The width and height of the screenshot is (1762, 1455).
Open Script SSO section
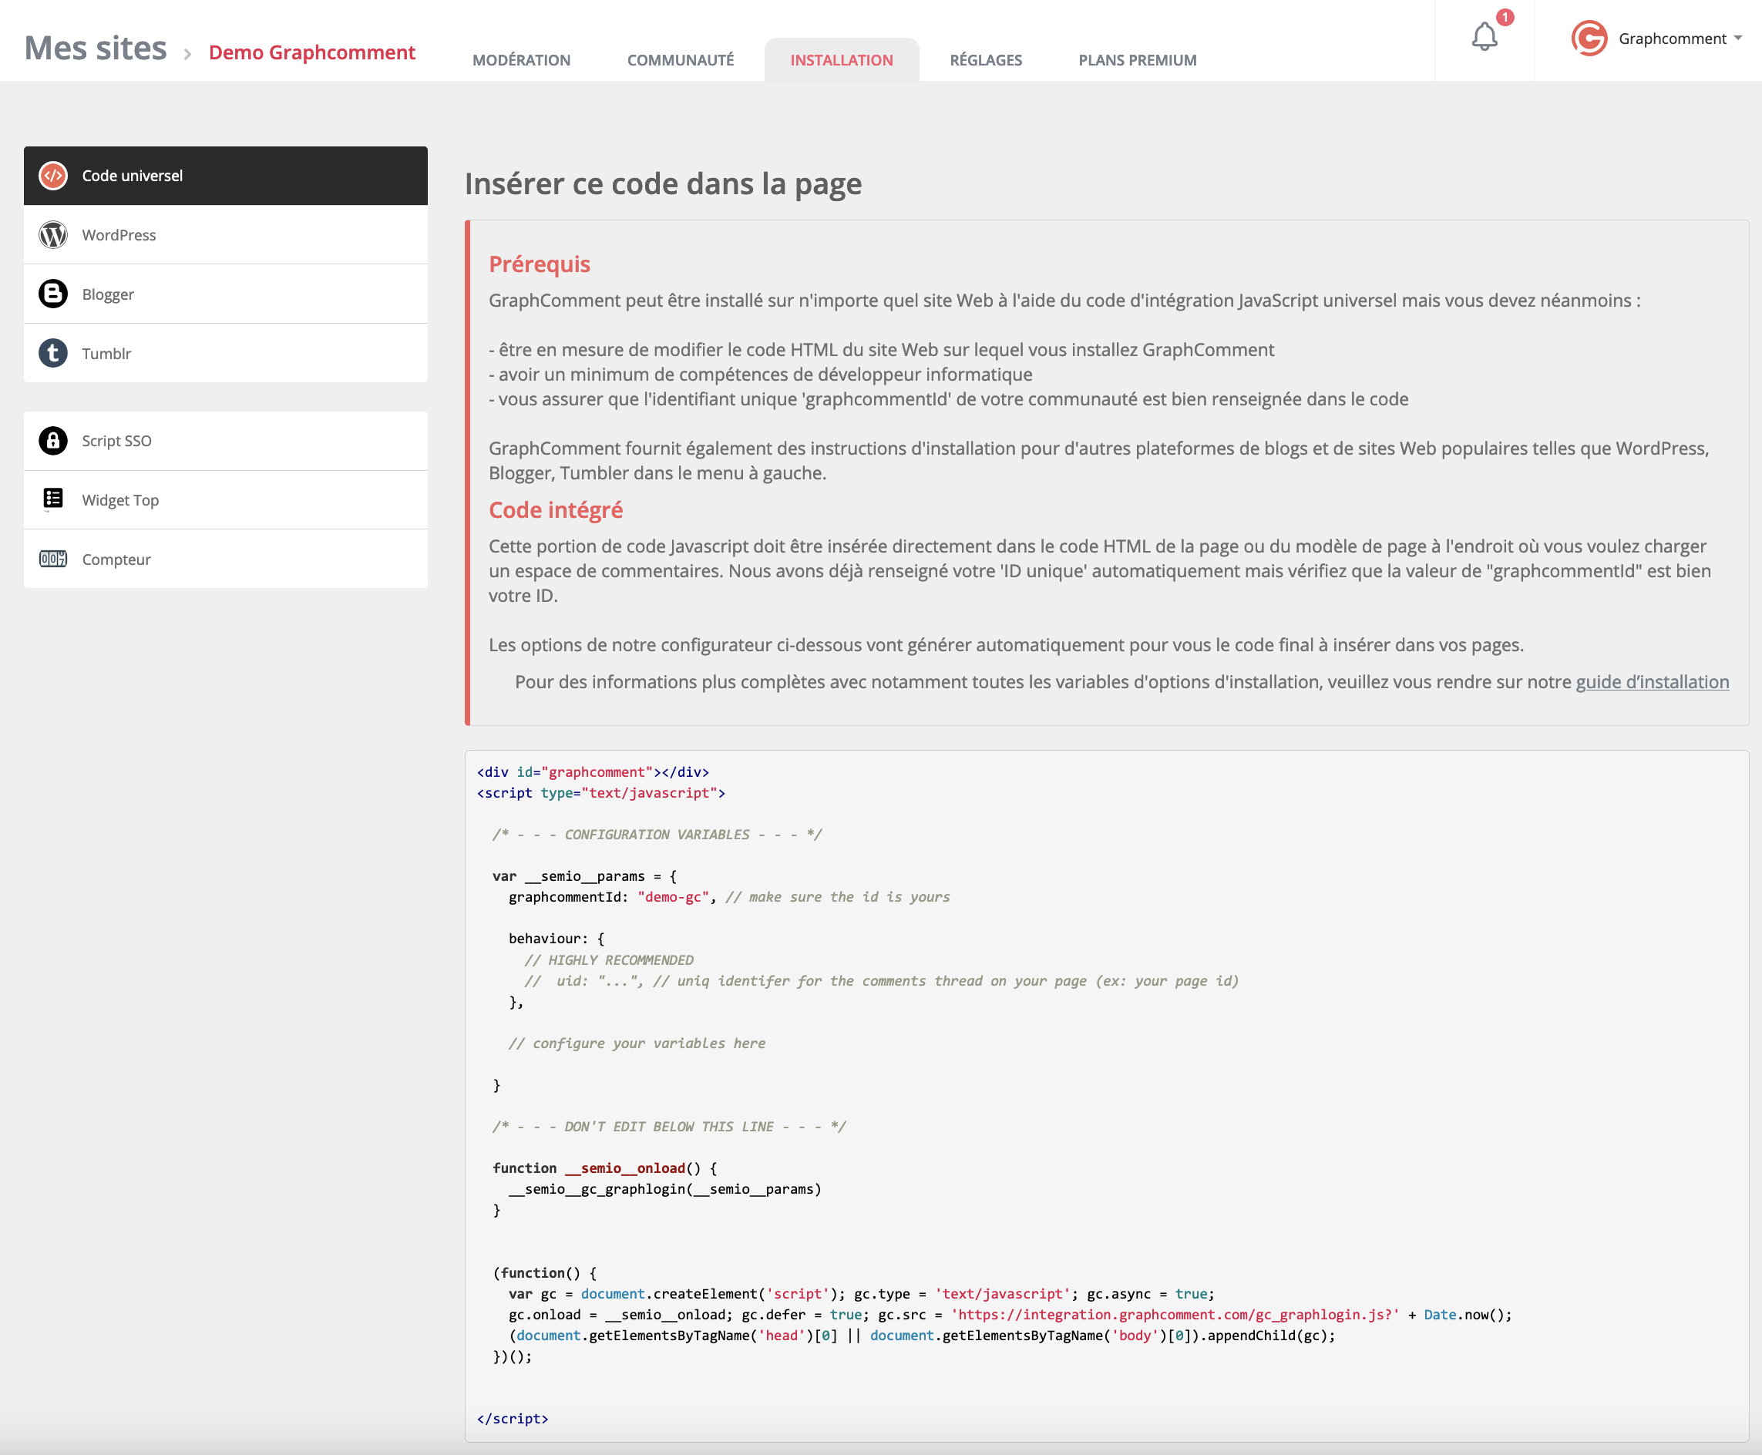click(226, 441)
